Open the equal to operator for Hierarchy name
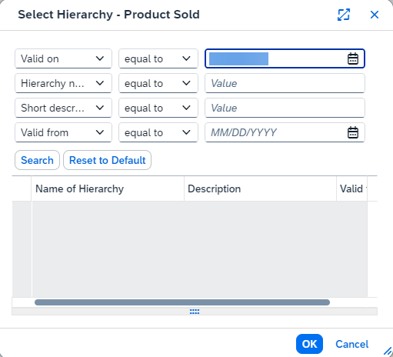The image size is (393, 357). point(158,83)
